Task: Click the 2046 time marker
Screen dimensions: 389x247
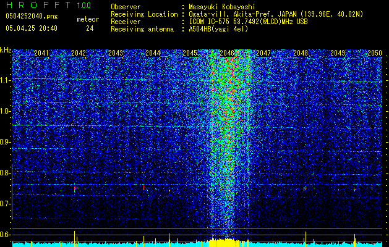Action: 227,53
